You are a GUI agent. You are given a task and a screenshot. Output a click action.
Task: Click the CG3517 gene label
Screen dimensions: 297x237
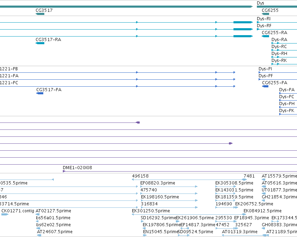click(44, 10)
